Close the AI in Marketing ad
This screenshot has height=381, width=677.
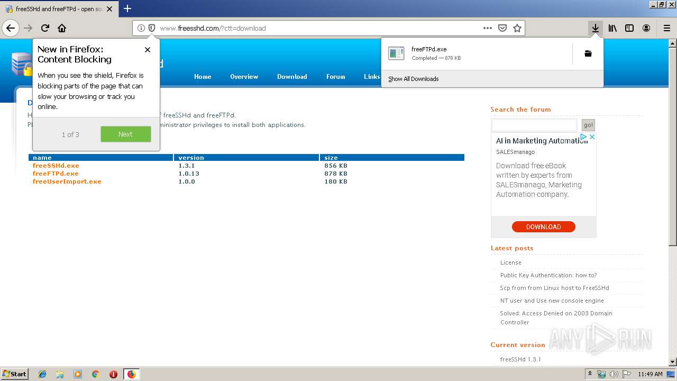592,137
